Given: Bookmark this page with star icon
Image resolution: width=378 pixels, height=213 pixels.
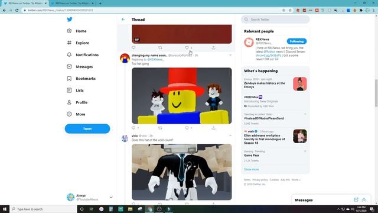Looking at the screenshot, I should (x=290, y=11).
